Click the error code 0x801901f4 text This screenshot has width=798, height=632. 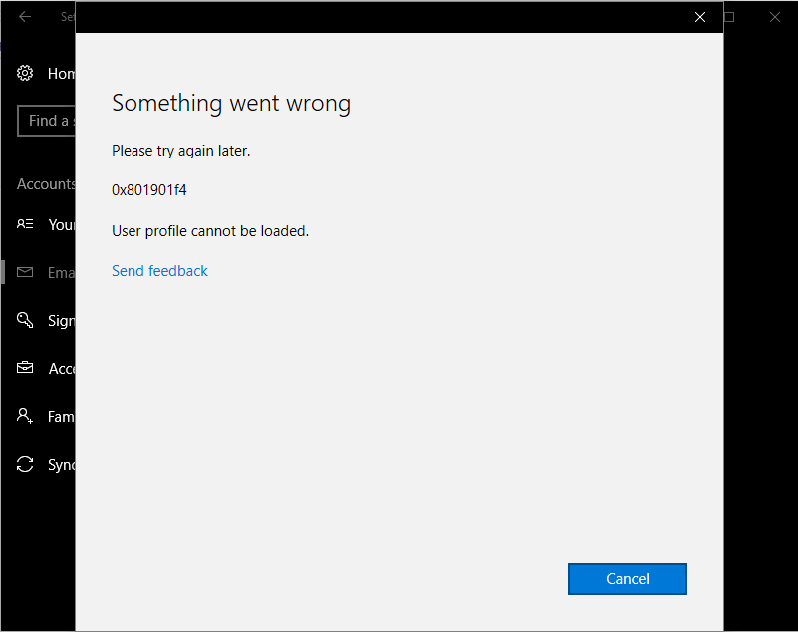[x=149, y=190]
